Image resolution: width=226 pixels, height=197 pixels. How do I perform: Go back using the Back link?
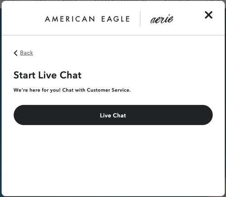click(x=24, y=53)
